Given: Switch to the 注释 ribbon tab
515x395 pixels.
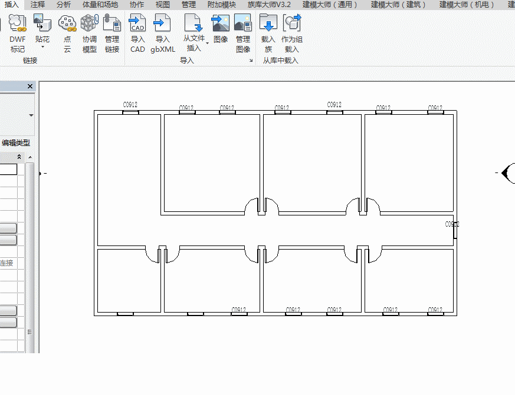Looking at the screenshot, I should coord(38,5).
